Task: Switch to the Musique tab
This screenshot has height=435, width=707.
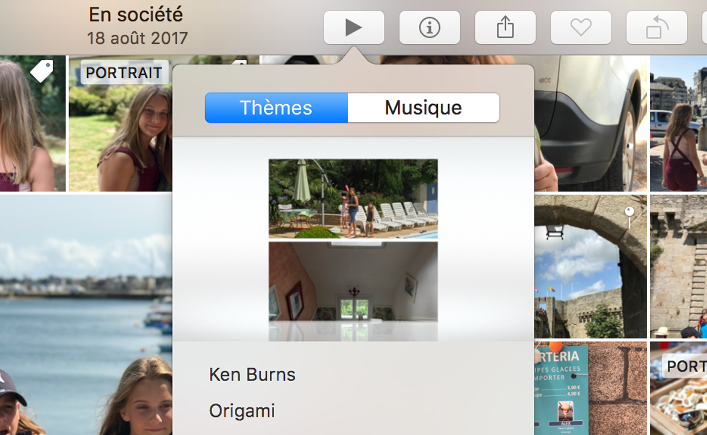Action: coord(423,108)
